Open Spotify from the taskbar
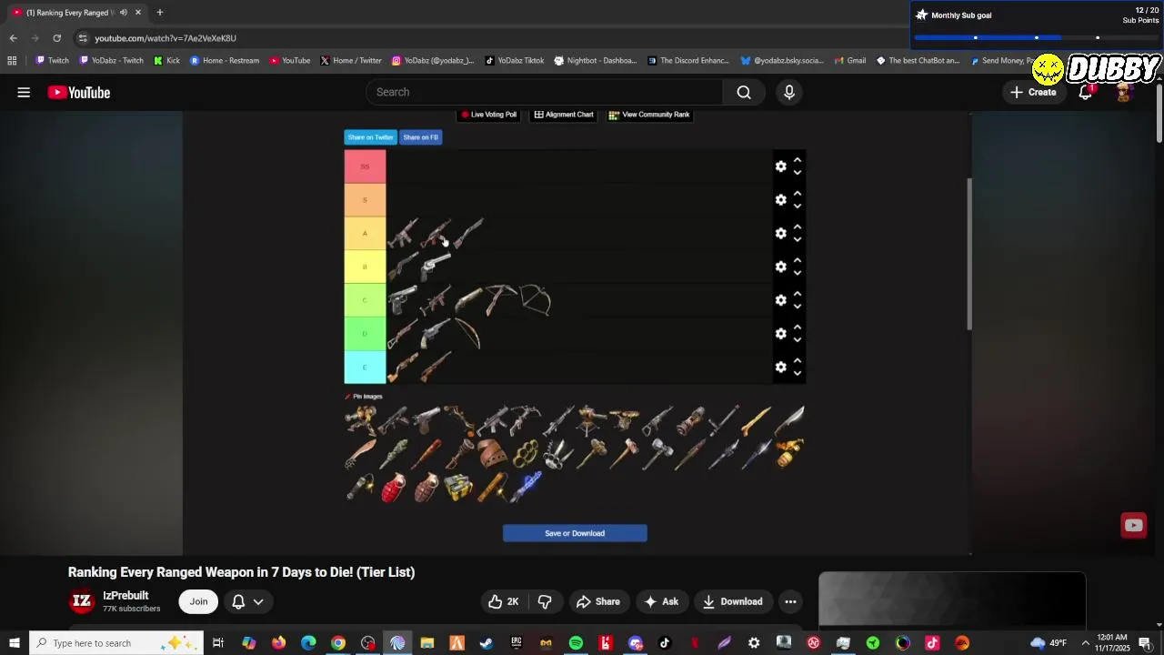This screenshot has width=1164, height=655. click(x=576, y=643)
